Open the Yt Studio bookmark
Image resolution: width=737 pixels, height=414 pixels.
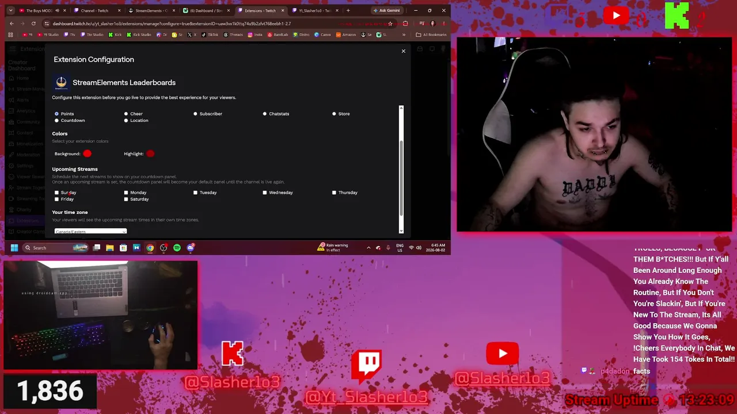tap(48, 34)
